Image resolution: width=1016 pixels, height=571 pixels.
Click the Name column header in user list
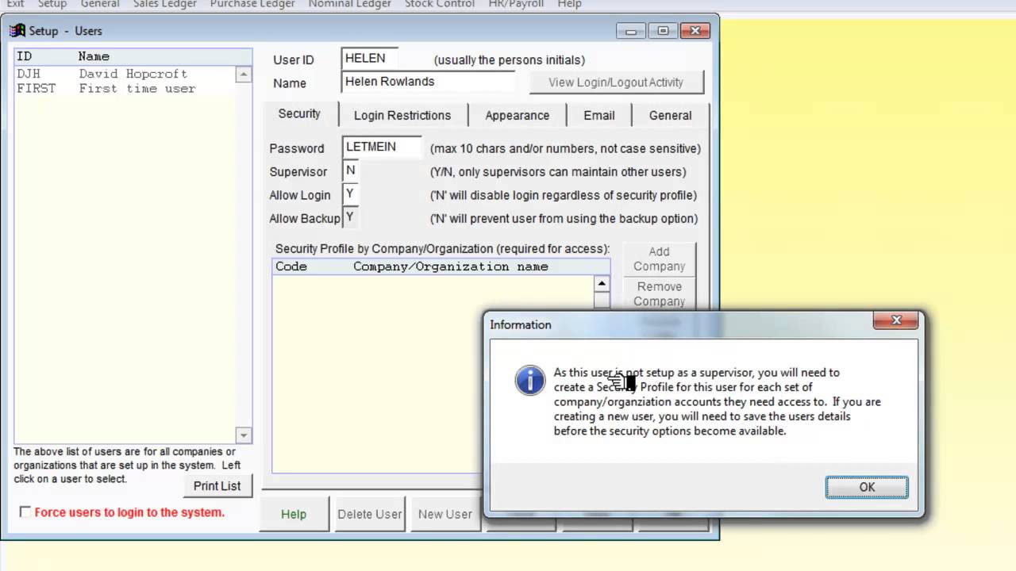click(94, 56)
